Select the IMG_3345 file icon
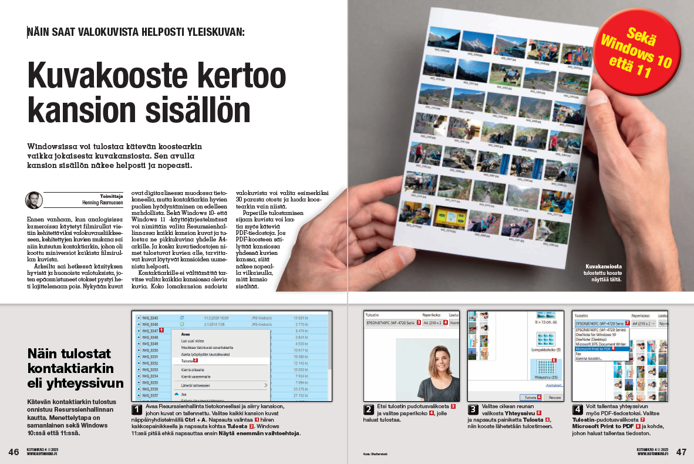694x464 pixels. point(139,318)
